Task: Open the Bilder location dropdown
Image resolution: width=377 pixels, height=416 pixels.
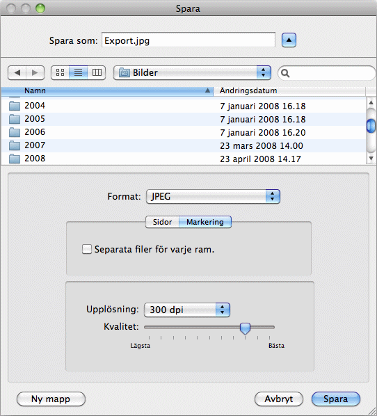Action: coord(192,72)
